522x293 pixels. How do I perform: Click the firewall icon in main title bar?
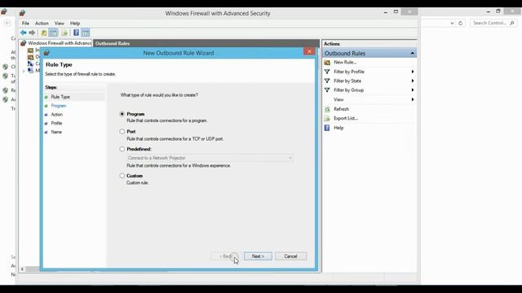pos(22,13)
